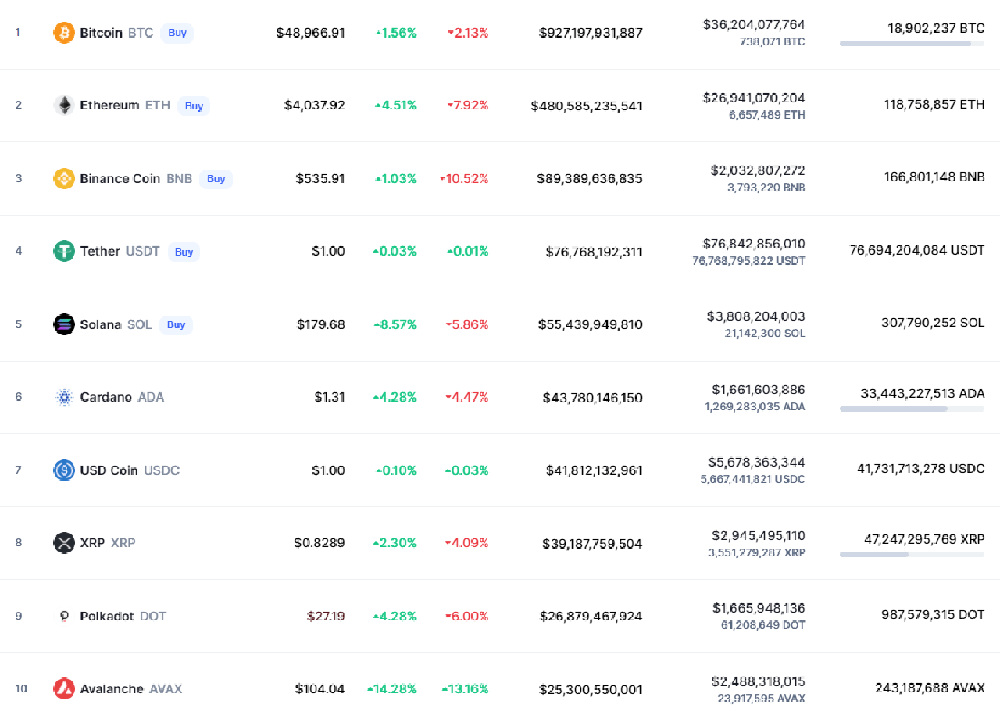
Task: Click Solana volume $3,808,204,003
Action: (x=755, y=316)
